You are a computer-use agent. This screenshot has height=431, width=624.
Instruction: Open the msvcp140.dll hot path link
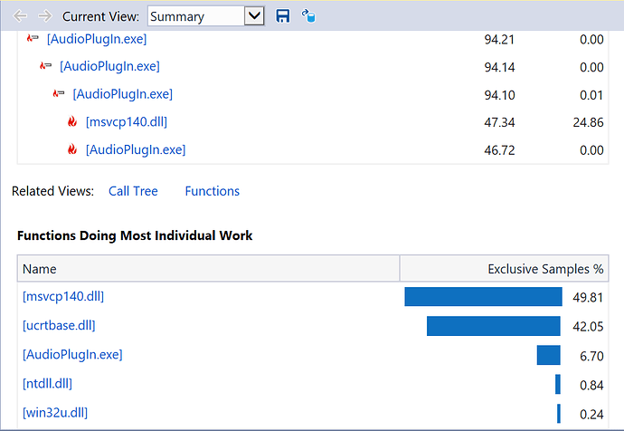pos(127,121)
